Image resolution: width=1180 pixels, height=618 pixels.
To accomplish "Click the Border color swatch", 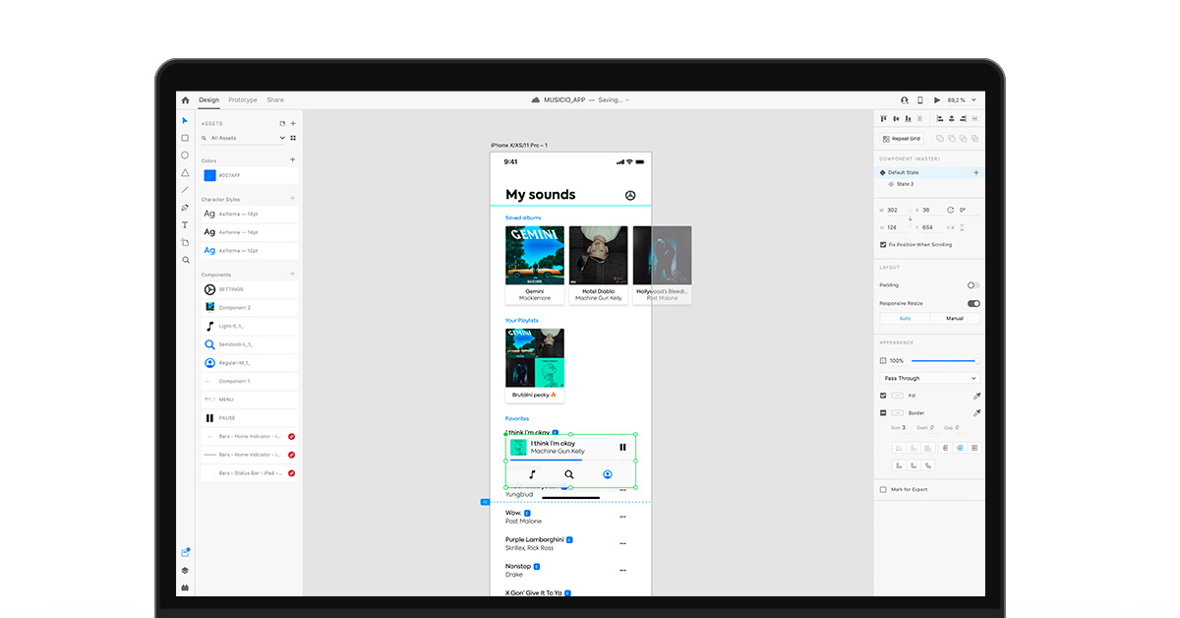I will (898, 413).
